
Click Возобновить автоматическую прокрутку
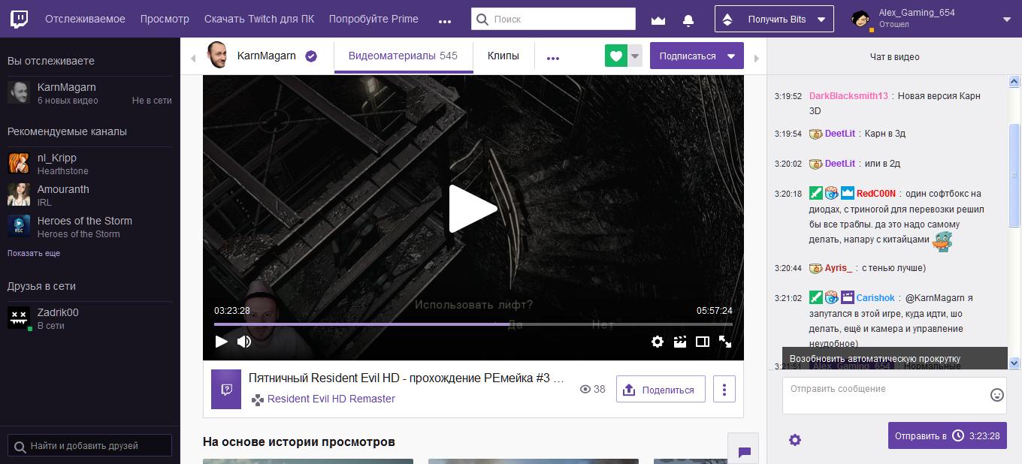coord(895,359)
